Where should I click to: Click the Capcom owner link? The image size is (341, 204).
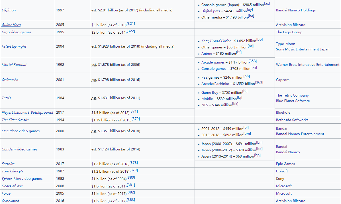(x=283, y=80)
